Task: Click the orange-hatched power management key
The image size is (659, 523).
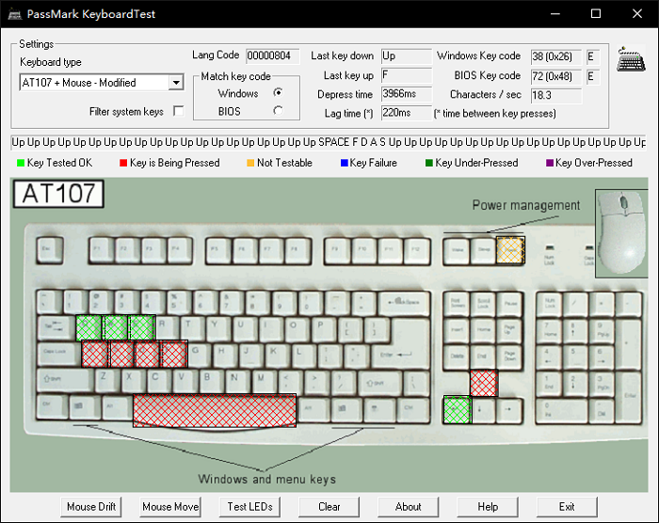Action: 510,250
